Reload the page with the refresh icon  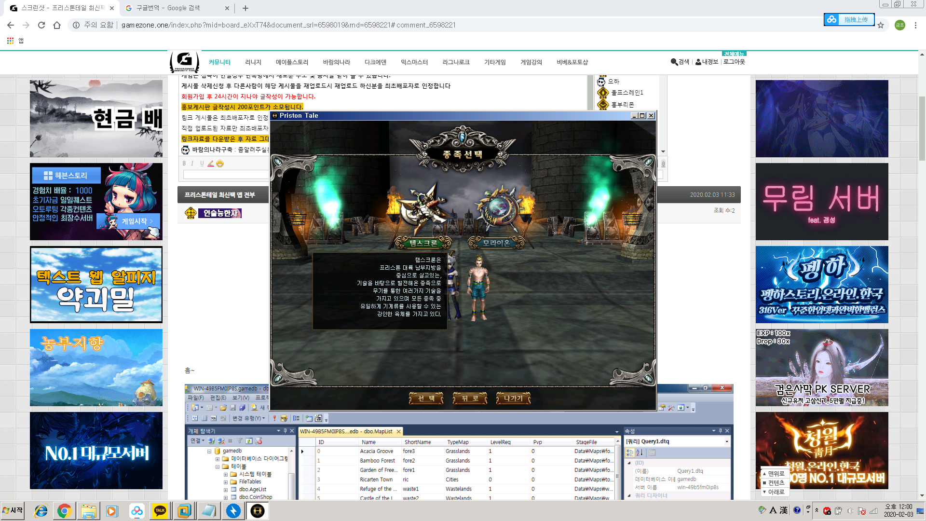click(x=41, y=25)
